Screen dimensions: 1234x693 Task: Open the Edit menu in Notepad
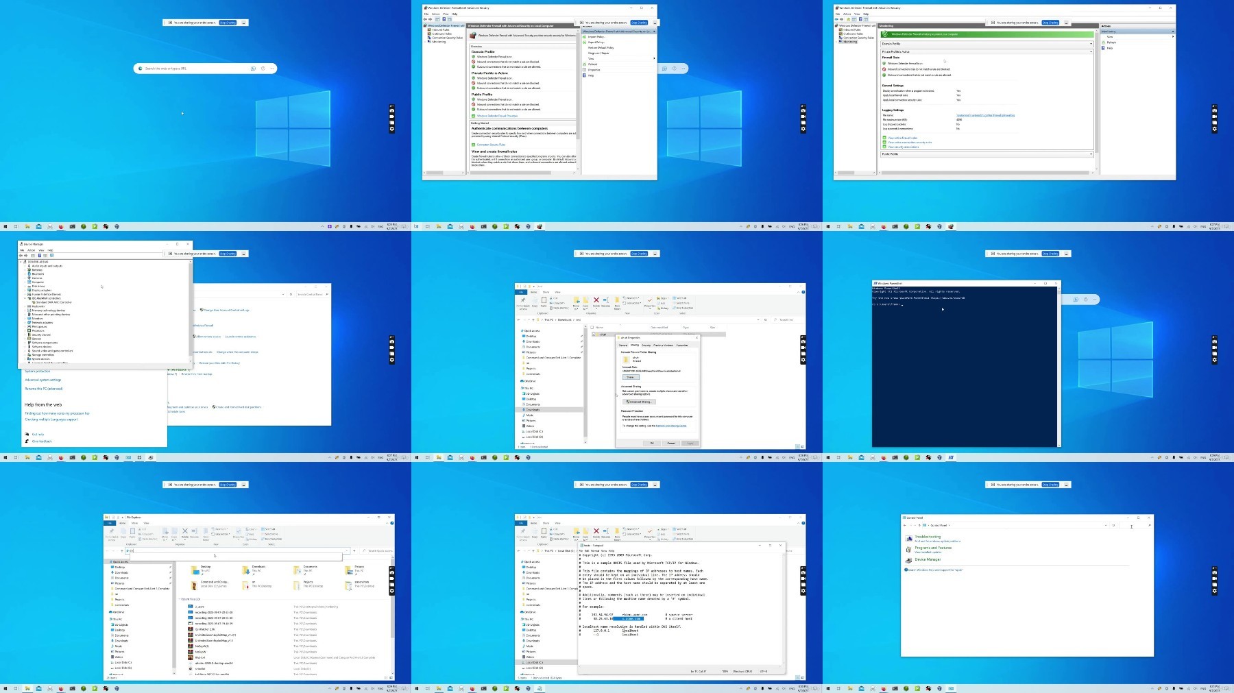[586, 550]
